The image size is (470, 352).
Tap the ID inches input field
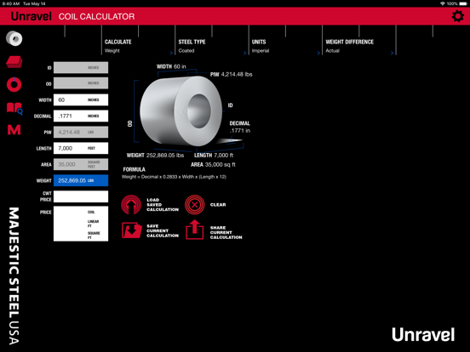(81, 68)
